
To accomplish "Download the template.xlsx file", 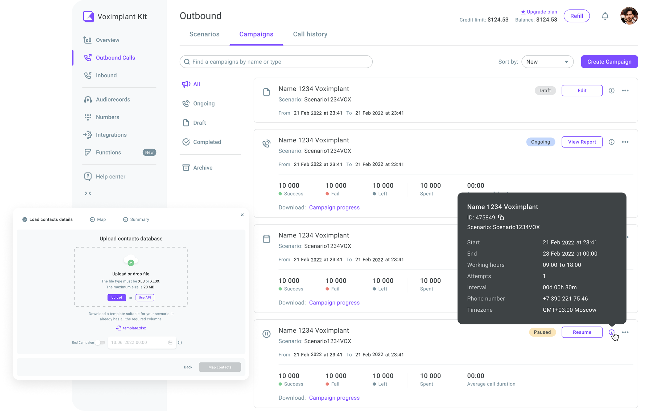I will pyautogui.click(x=131, y=328).
